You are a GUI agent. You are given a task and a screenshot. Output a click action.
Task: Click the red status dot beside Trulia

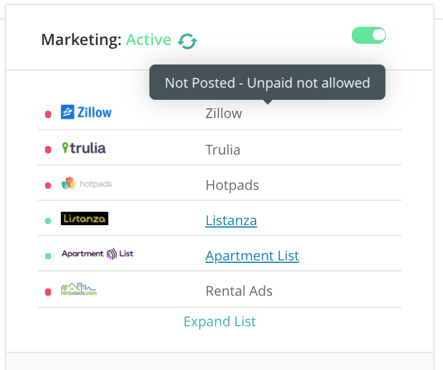pyautogui.click(x=48, y=150)
